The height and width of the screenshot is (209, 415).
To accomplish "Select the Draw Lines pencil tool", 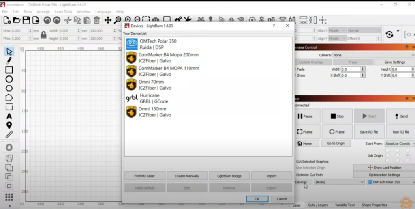I will [9, 60].
